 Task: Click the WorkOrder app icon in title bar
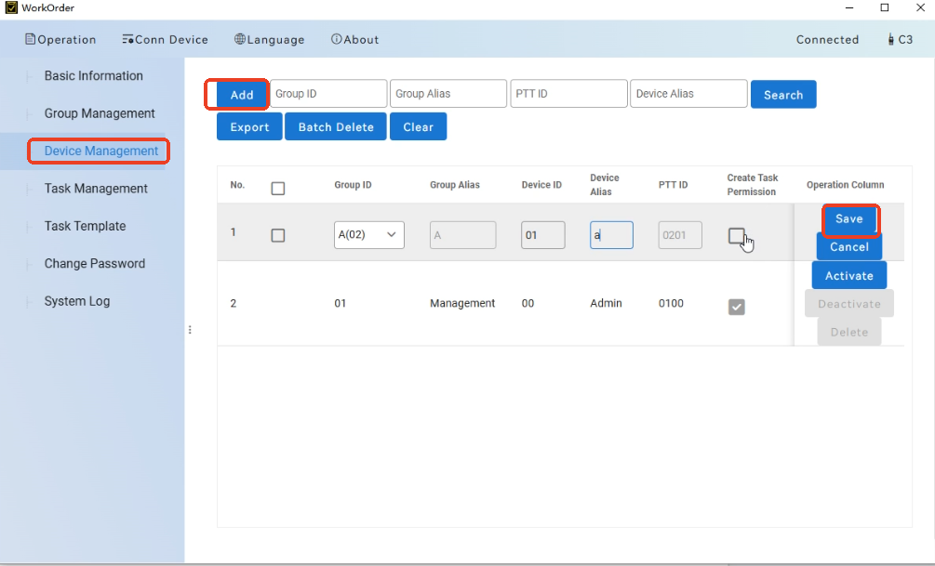click(11, 8)
